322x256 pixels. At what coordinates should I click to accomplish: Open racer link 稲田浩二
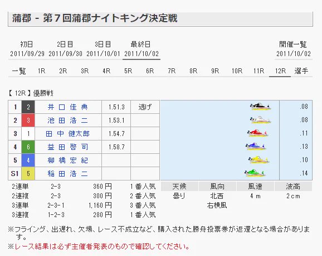(x=68, y=173)
